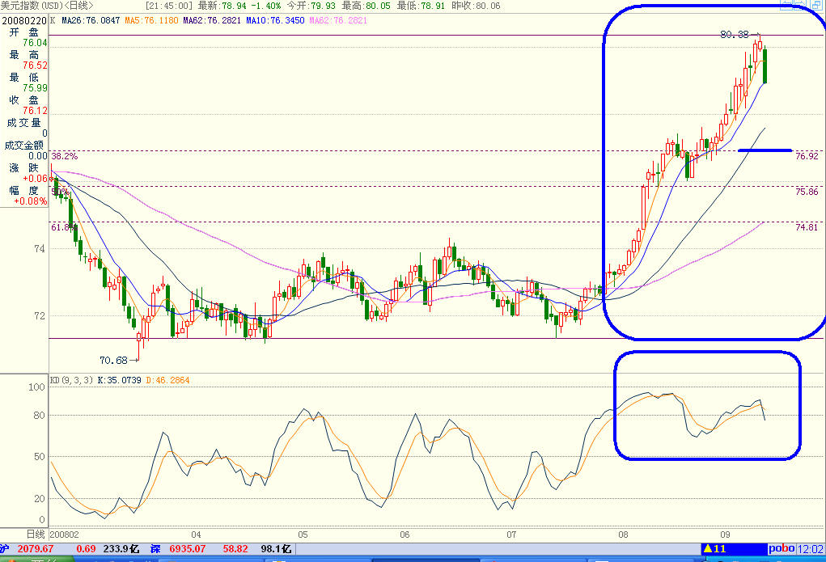Click the K:35.0739 value label

[x=119, y=380]
